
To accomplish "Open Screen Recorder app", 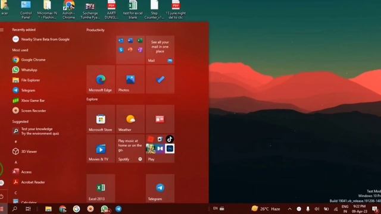I will pyautogui.click(x=29, y=111).
